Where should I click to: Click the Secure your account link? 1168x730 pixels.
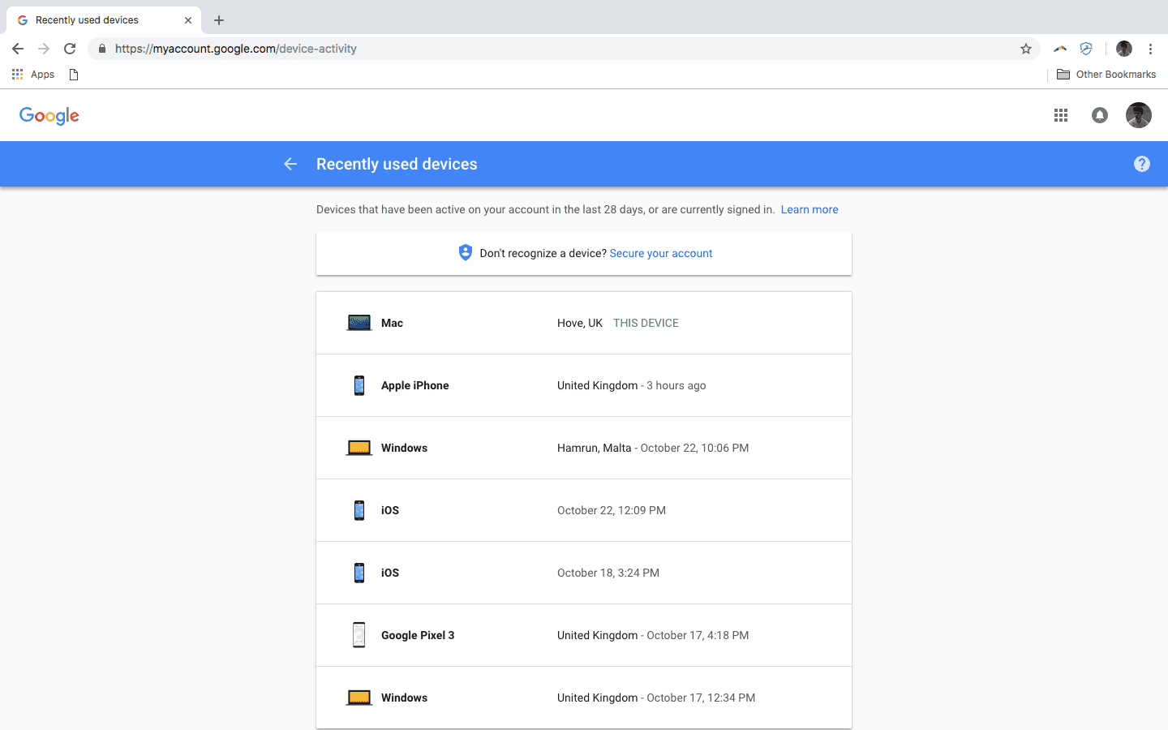661,253
